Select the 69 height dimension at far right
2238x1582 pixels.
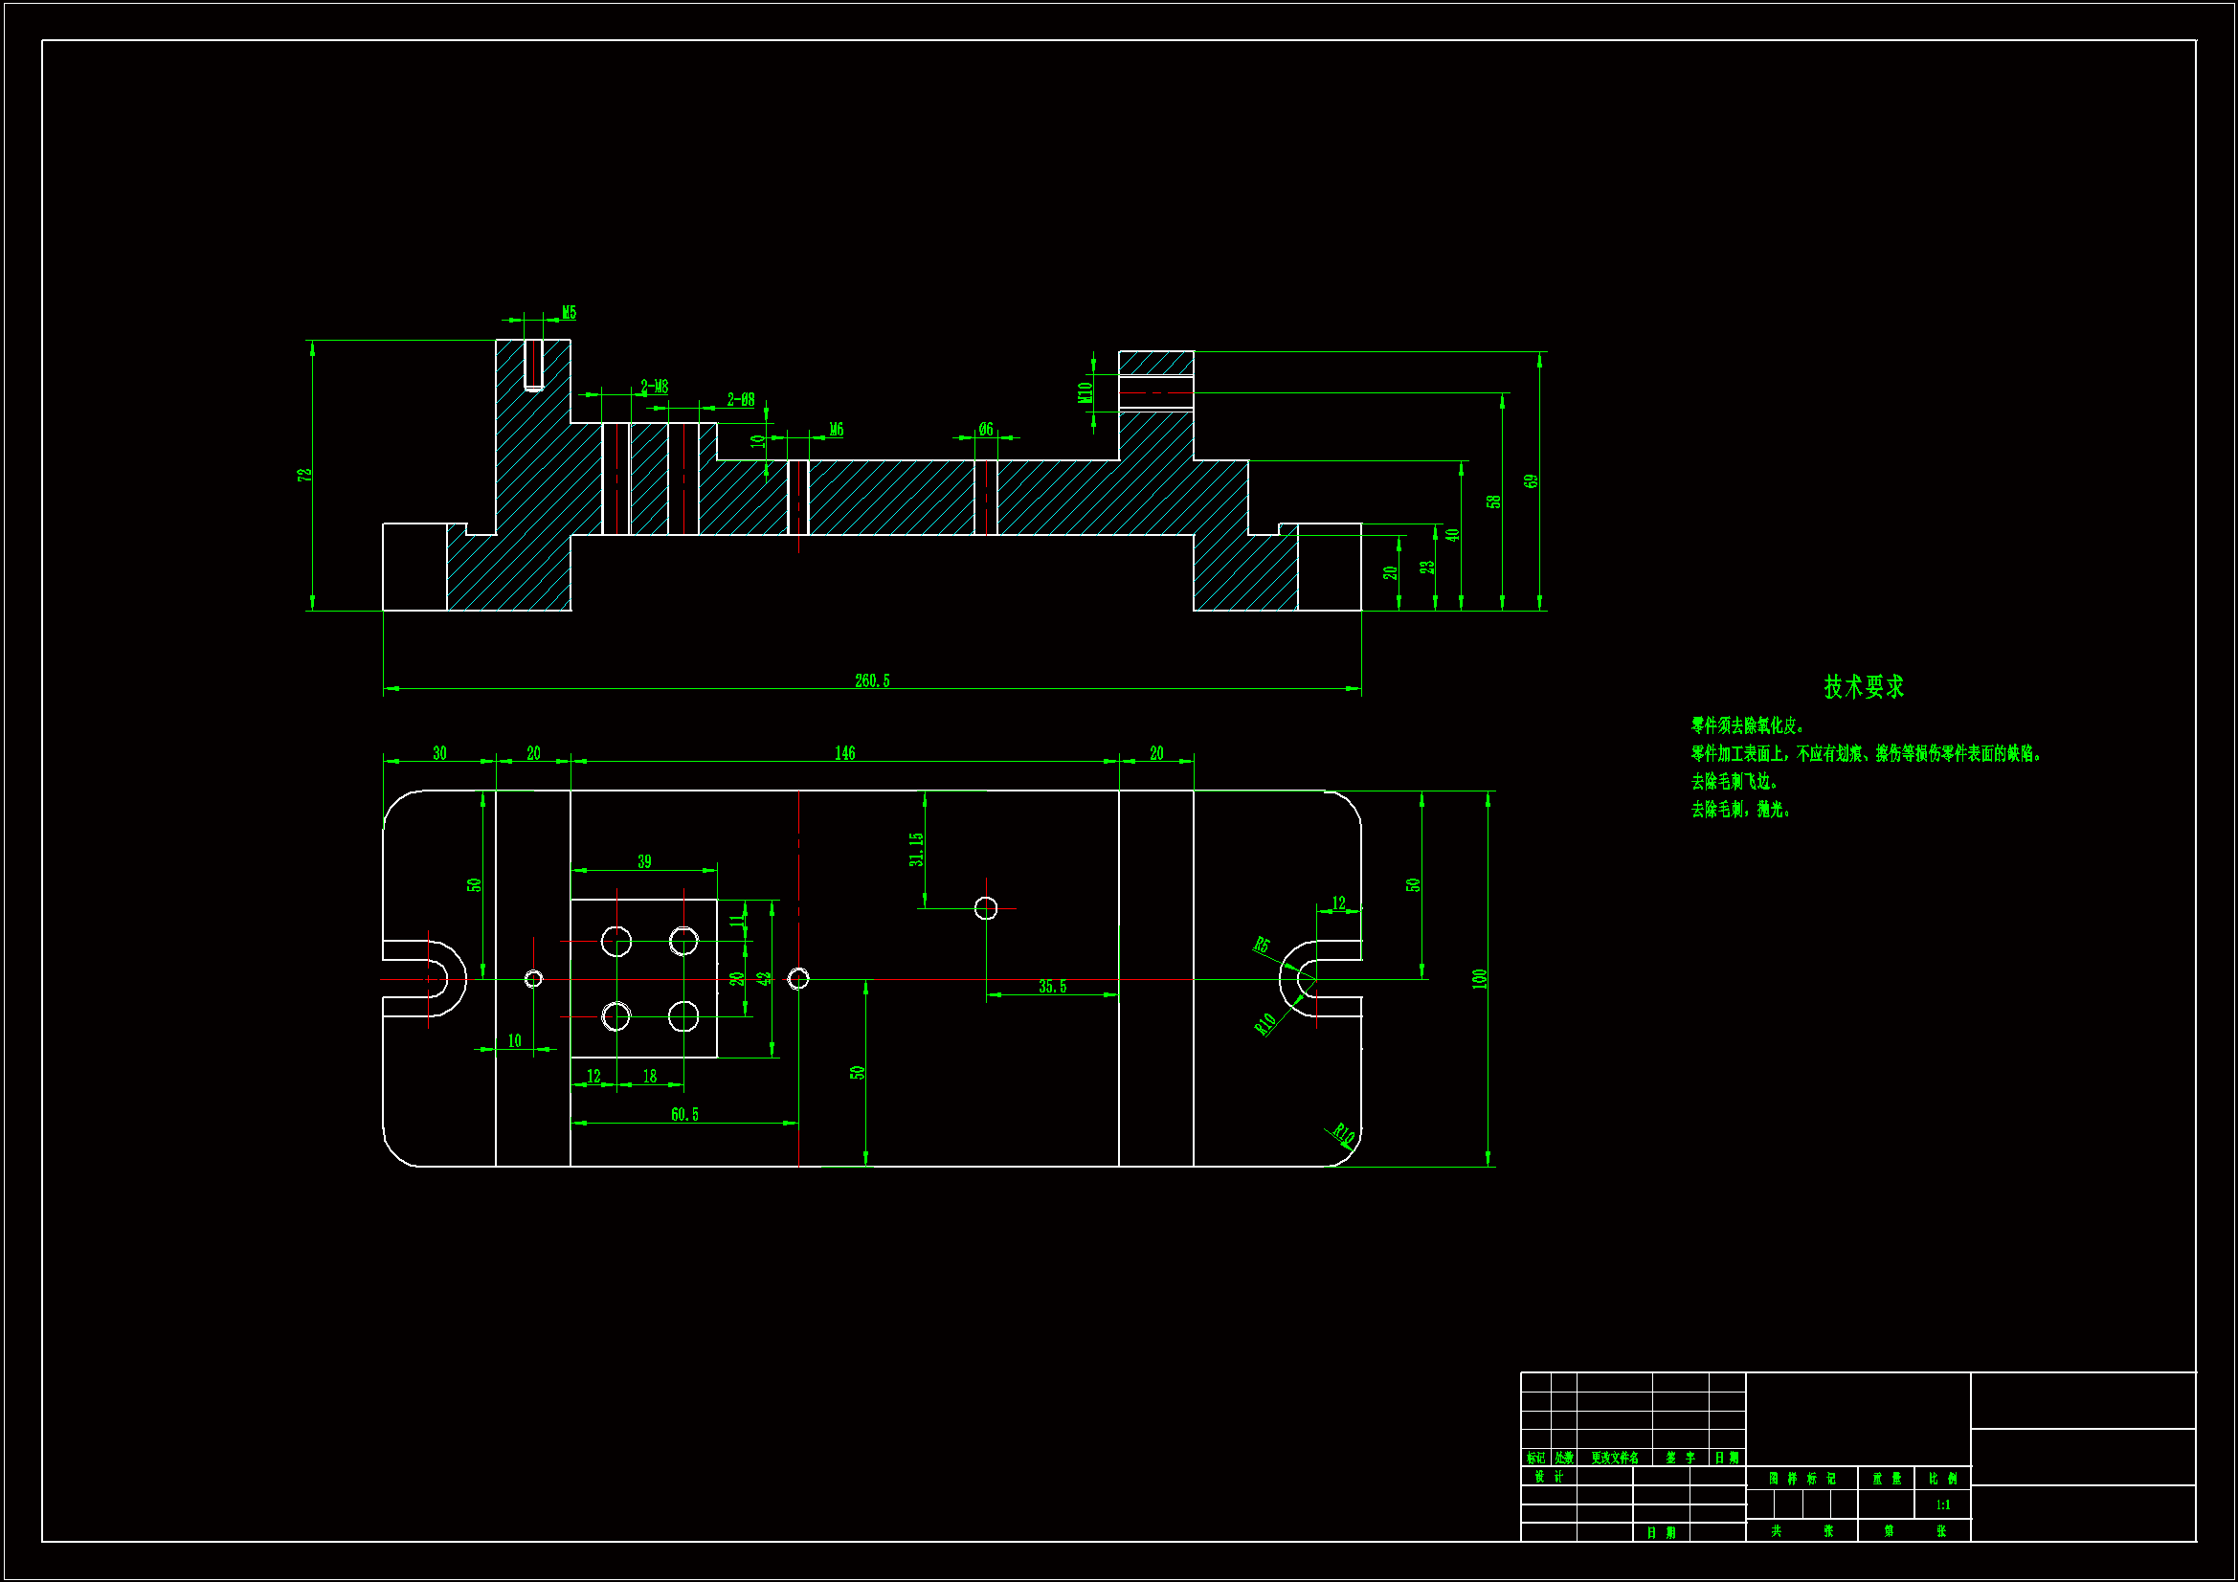pos(1531,481)
